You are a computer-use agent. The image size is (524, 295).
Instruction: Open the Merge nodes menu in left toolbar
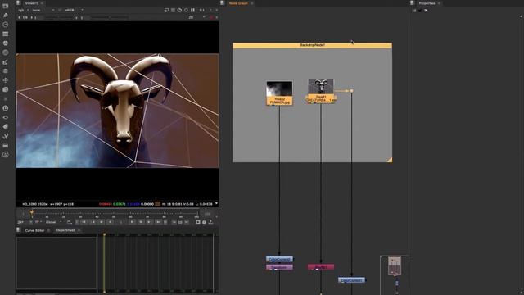coord(6,71)
